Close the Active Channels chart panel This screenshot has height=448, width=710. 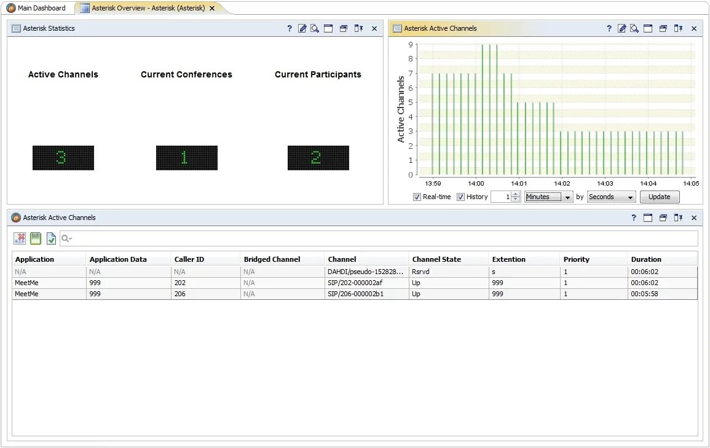tap(694, 28)
